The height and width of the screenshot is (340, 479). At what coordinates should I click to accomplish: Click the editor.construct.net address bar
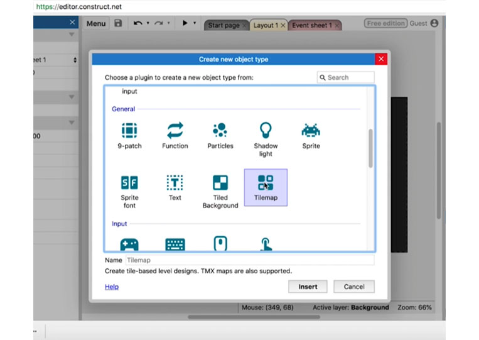[x=79, y=6]
